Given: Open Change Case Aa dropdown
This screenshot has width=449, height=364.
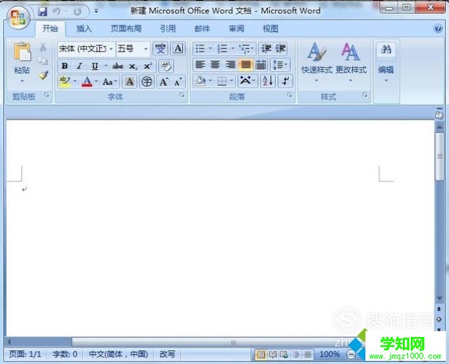Looking at the screenshot, I should (110, 82).
